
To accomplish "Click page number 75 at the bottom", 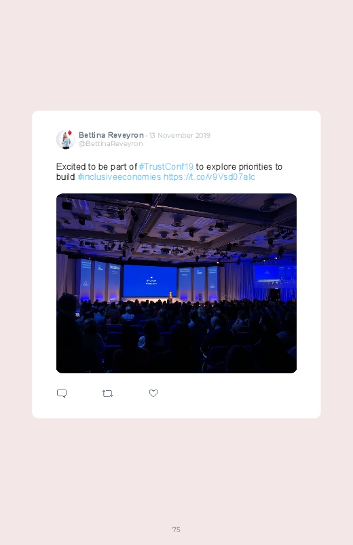I will coord(176,529).
